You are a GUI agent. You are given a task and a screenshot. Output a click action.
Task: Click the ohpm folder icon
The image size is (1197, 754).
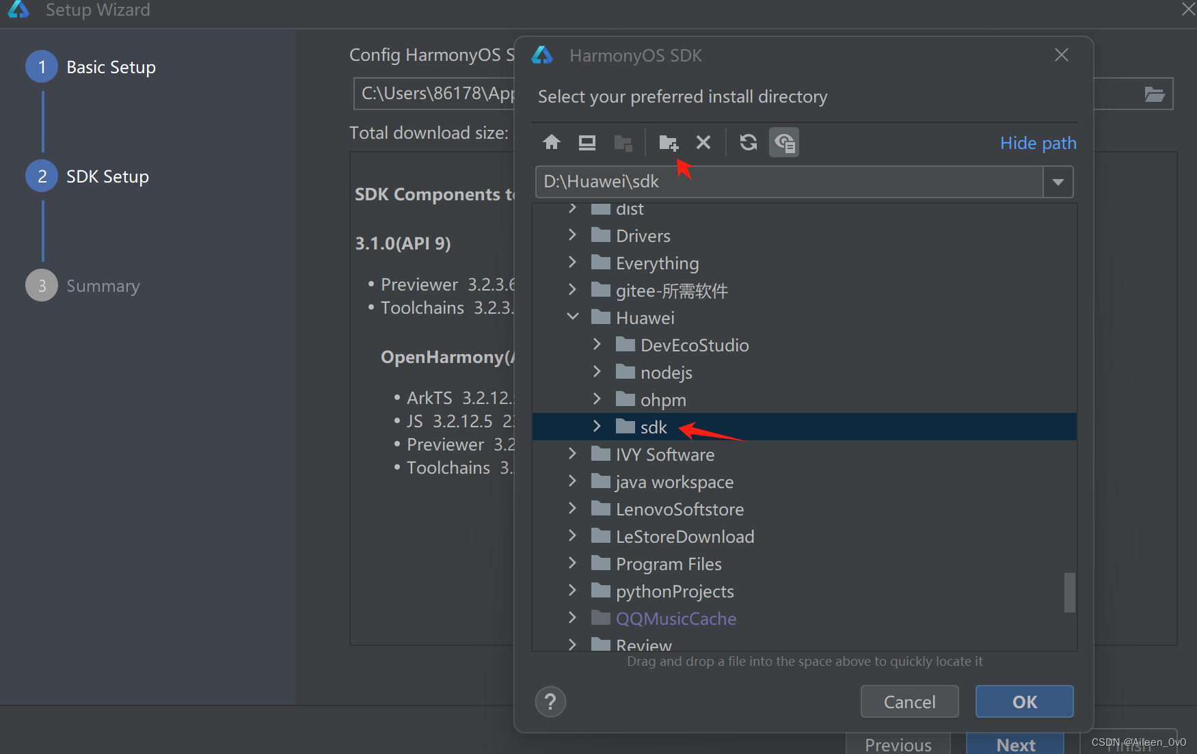pyautogui.click(x=625, y=399)
